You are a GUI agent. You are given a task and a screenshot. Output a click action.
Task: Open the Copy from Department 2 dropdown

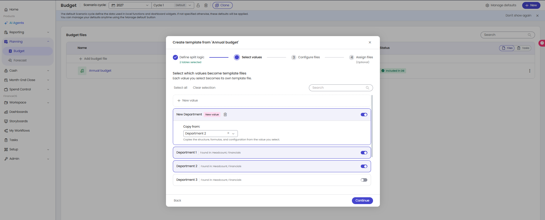tap(210, 133)
